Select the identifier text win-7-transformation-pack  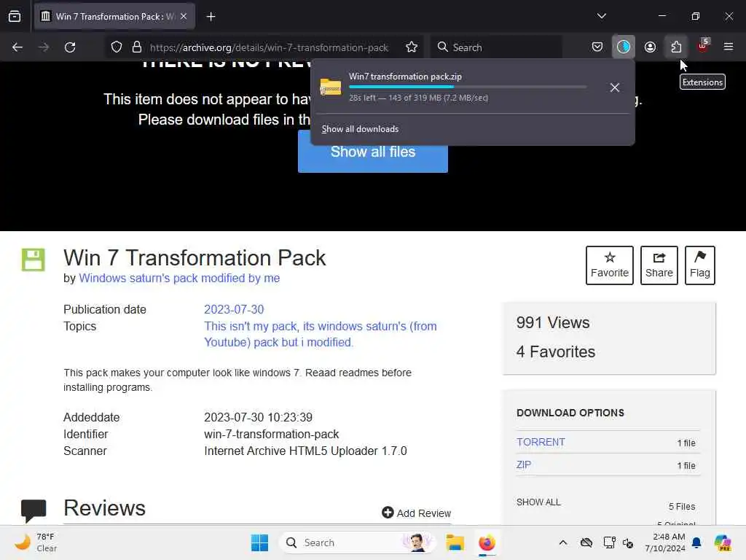(x=271, y=435)
